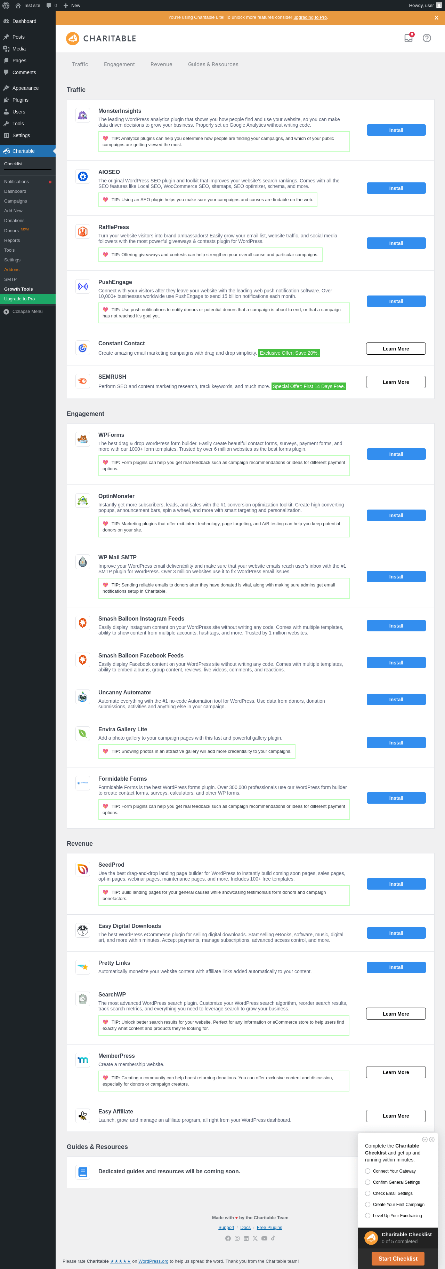Open the Guides & Resources tab
Viewport: 445px width, 1269px height.
click(x=213, y=64)
